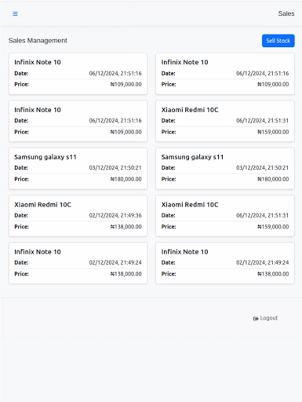Open the first Infinix Note 10 card title
This screenshot has width=302, height=402.
tap(38, 62)
